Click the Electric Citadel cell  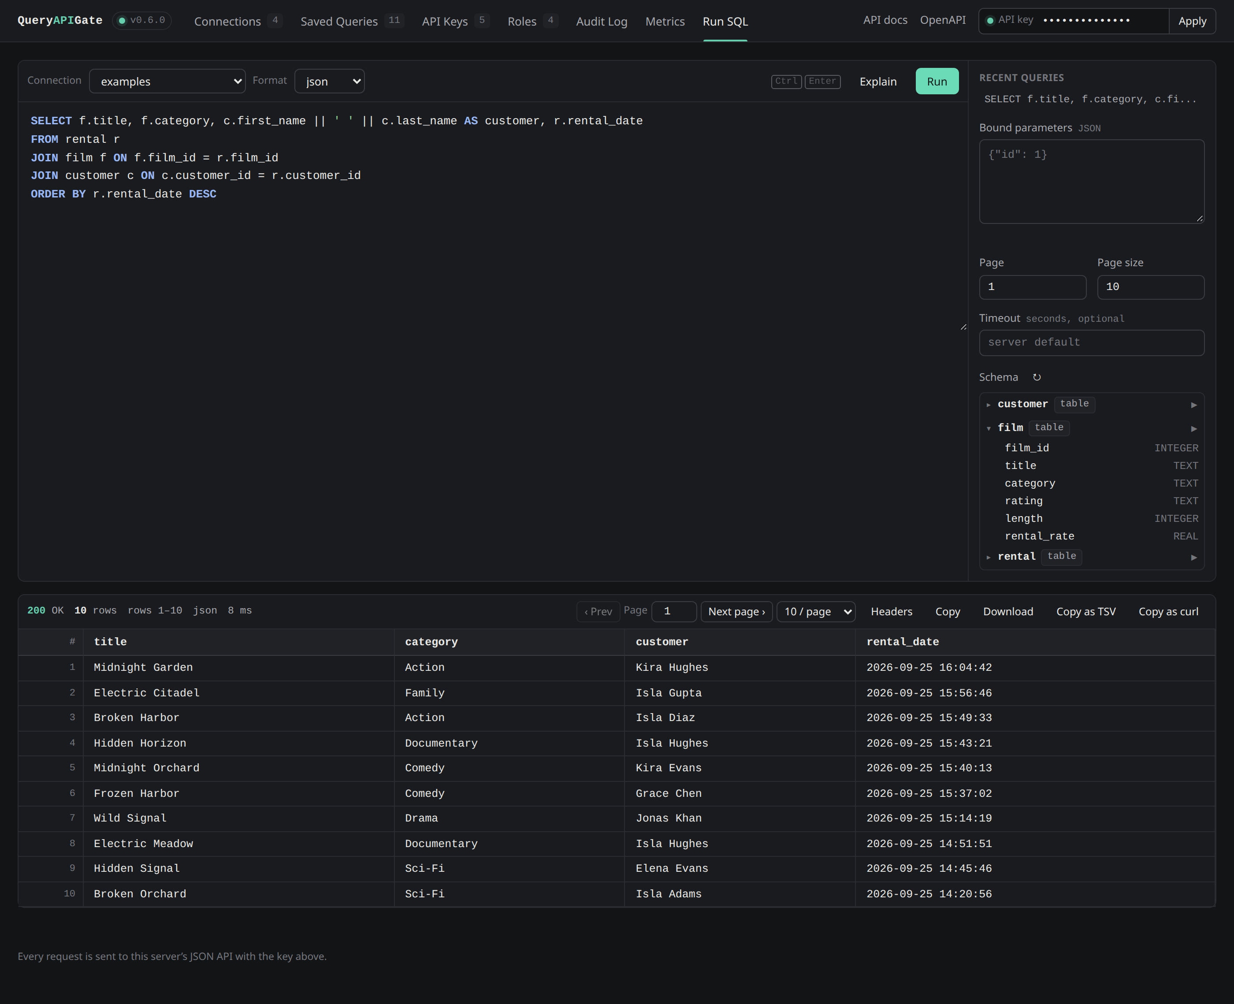[239, 693]
